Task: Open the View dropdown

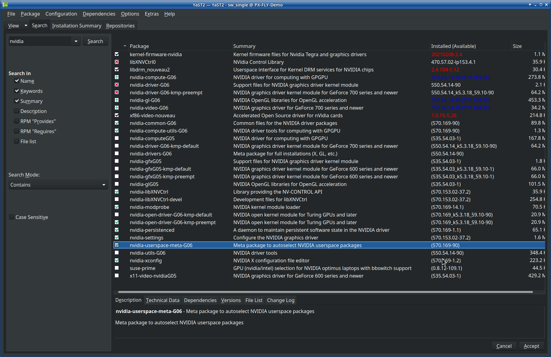Action: 16,25
